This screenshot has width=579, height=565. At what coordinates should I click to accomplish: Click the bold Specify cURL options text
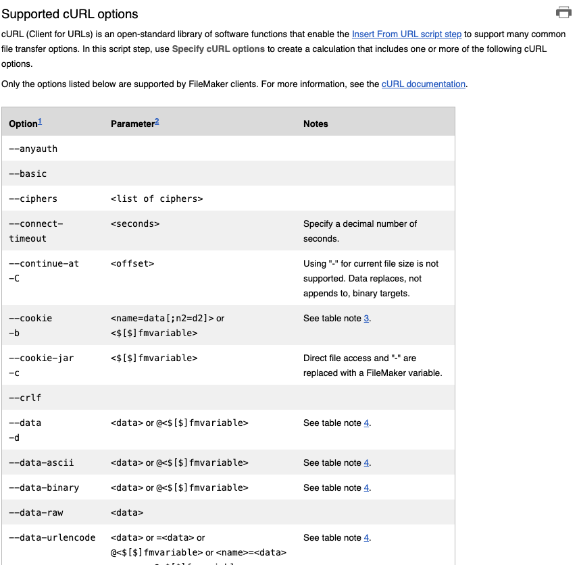pyautogui.click(x=218, y=49)
